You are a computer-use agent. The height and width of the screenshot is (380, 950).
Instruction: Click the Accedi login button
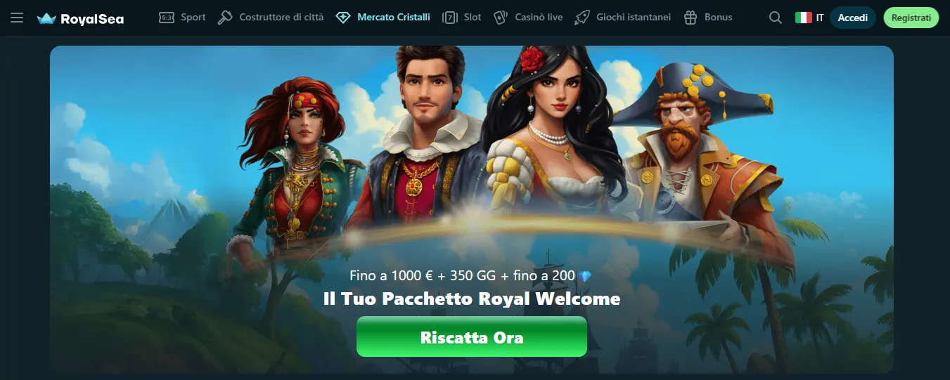point(853,18)
